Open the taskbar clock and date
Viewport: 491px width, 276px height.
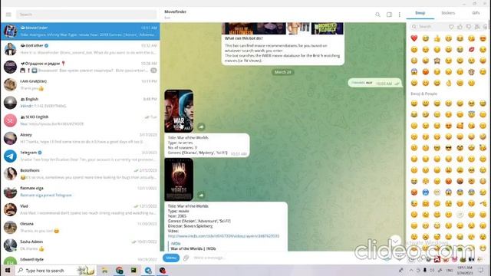(465, 270)
